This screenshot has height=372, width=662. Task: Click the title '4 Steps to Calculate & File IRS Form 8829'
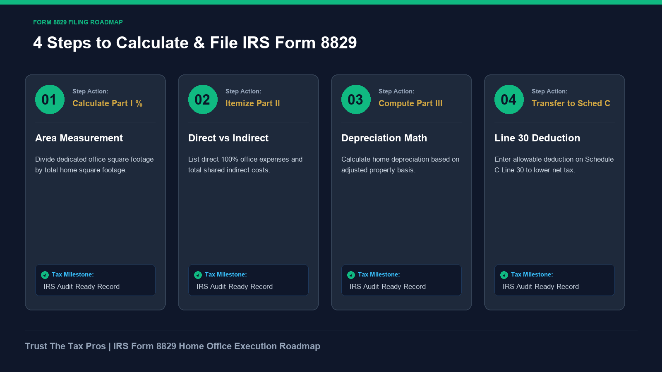[x=195, y=43]
